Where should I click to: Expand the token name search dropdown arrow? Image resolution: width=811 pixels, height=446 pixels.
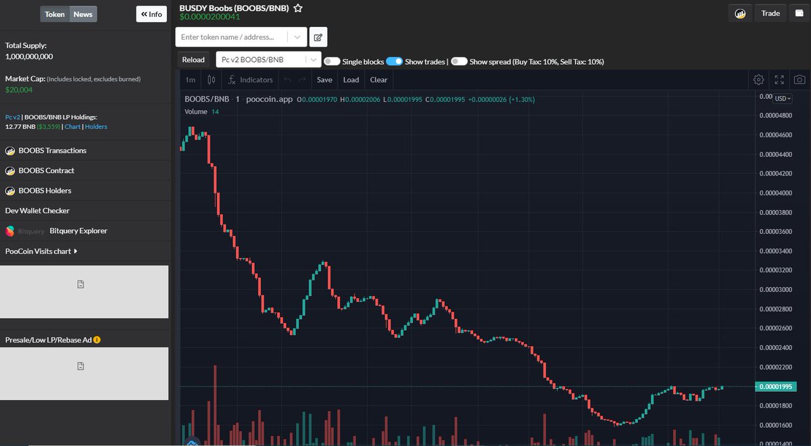pyautogui.click(x=297, y=37)
